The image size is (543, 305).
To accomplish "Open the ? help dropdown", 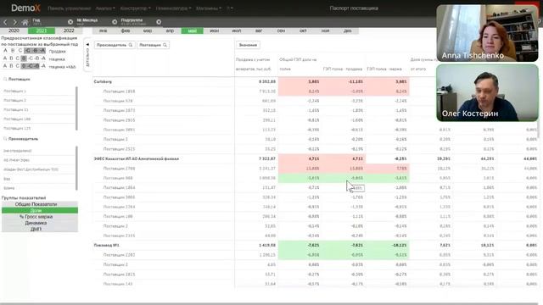I will coord(230,8).
